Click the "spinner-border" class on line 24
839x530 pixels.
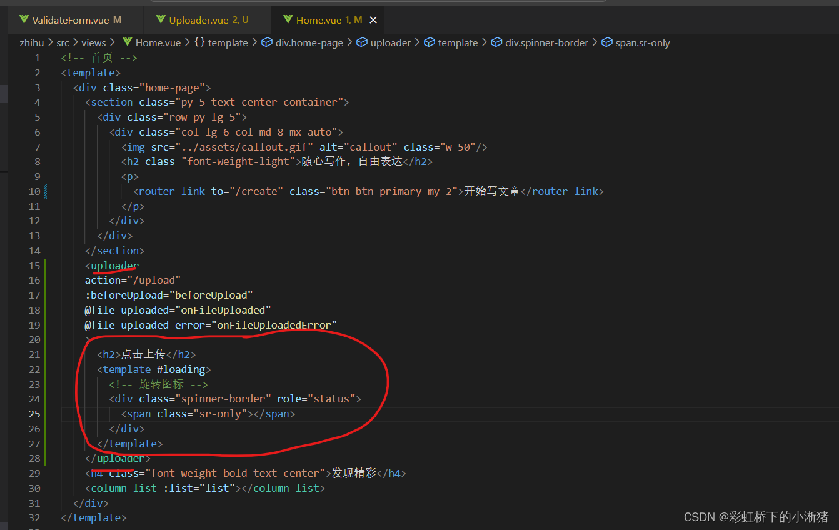coord(223,399)
